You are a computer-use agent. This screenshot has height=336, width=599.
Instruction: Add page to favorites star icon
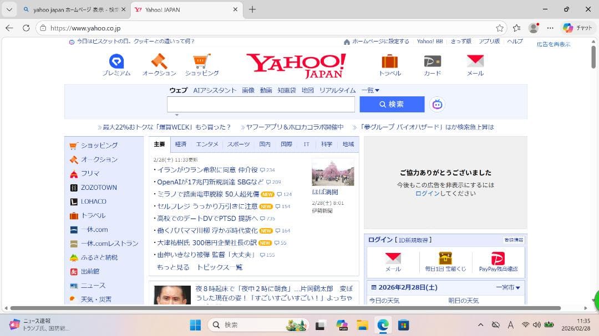500,28
